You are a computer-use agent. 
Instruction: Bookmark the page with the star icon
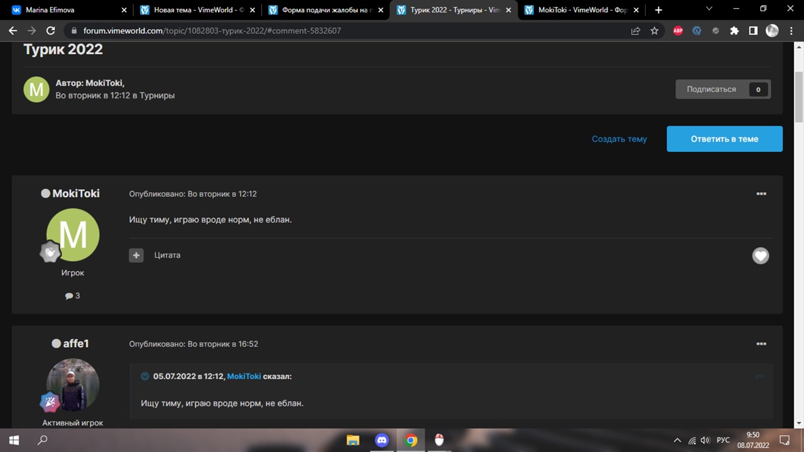(655, 31)
